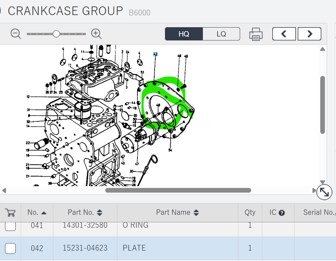The width and height of the screenshot is (336, 261).
Task: Tick the checkbox for O RING row
Action: (10, 226)
